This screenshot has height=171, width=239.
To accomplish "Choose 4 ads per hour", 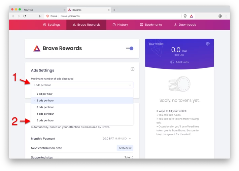I will point(82,114).
